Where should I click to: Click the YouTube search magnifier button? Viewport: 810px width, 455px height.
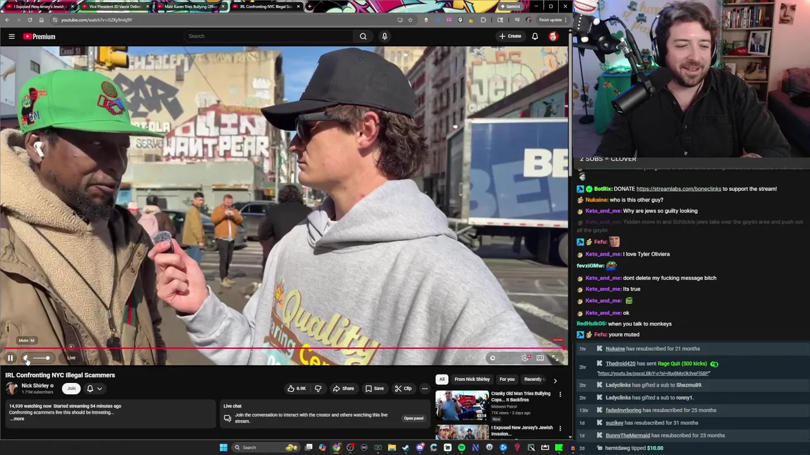tap(363, 36)
